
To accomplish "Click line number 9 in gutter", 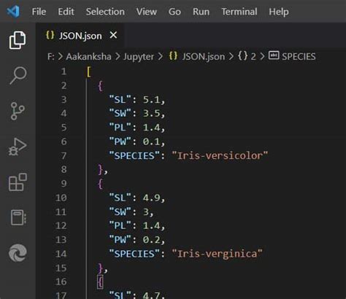I will 64,184.
